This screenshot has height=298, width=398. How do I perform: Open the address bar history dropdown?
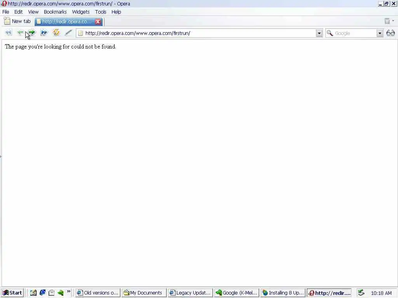[x=319, y=33]
